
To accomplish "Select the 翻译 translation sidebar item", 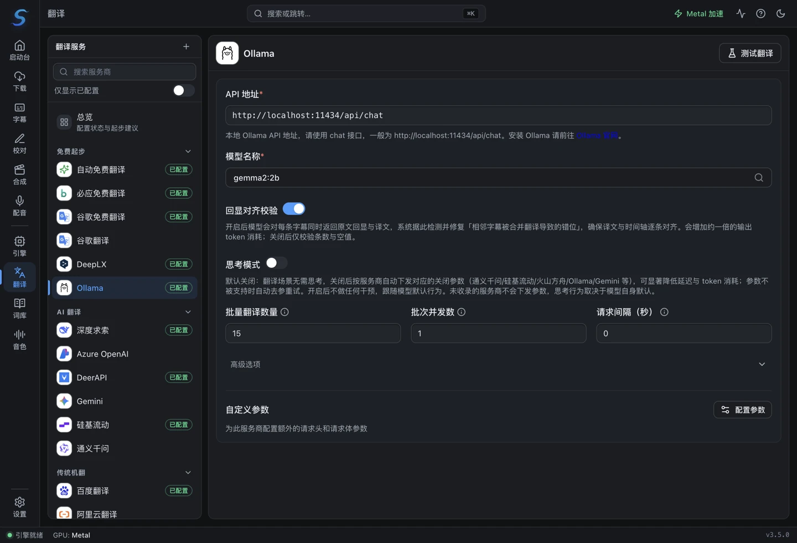I will 19,277.
